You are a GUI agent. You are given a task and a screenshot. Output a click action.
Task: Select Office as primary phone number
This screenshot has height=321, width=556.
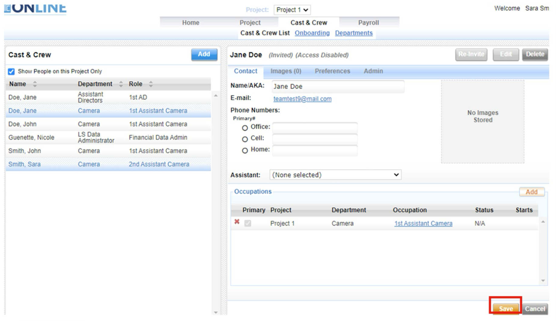click(x=245, y=128)
